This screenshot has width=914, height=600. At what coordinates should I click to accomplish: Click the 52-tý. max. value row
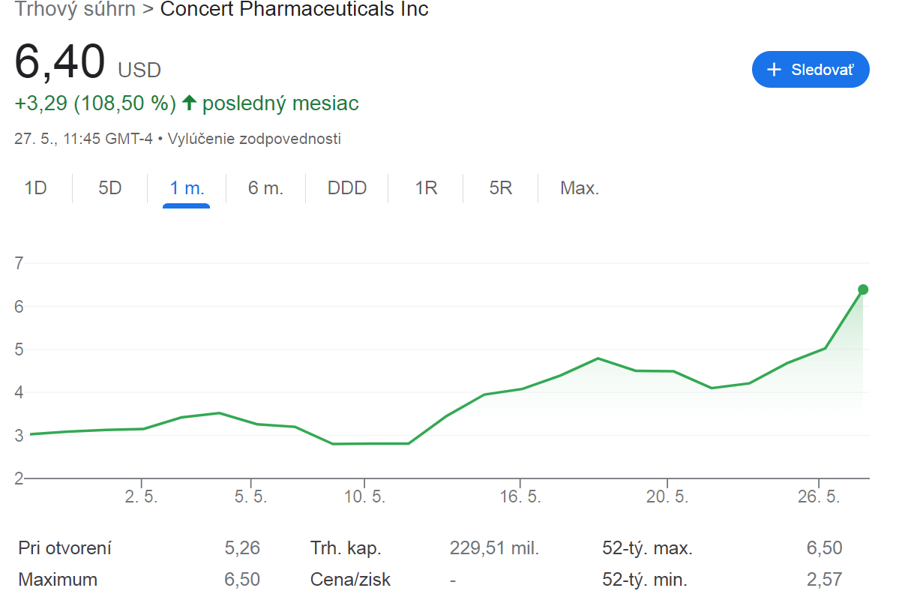722,548
